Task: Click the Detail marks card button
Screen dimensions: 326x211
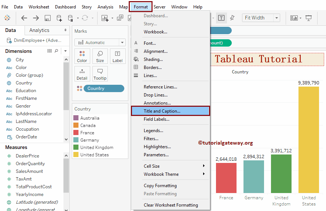Action: (x=82, y=74)
